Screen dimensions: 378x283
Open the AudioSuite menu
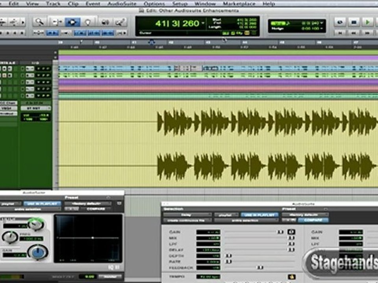122,4
